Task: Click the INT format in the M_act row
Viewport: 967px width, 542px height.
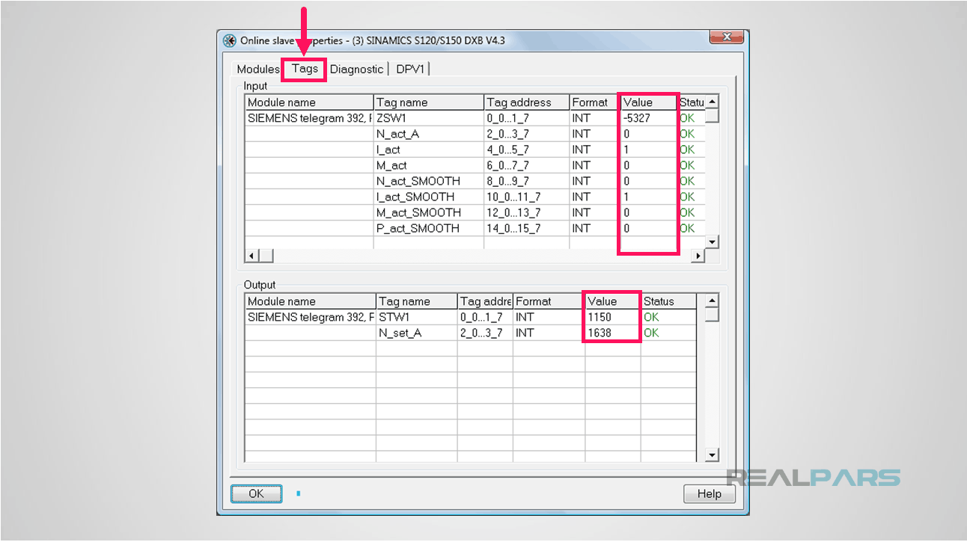Action: (581, 165)
